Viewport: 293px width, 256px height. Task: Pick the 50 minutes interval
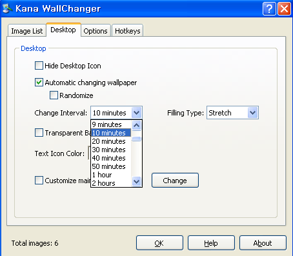pos(111,166)
